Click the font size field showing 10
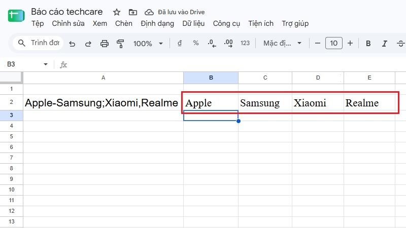Screen dimensions: 406x228 334,43
